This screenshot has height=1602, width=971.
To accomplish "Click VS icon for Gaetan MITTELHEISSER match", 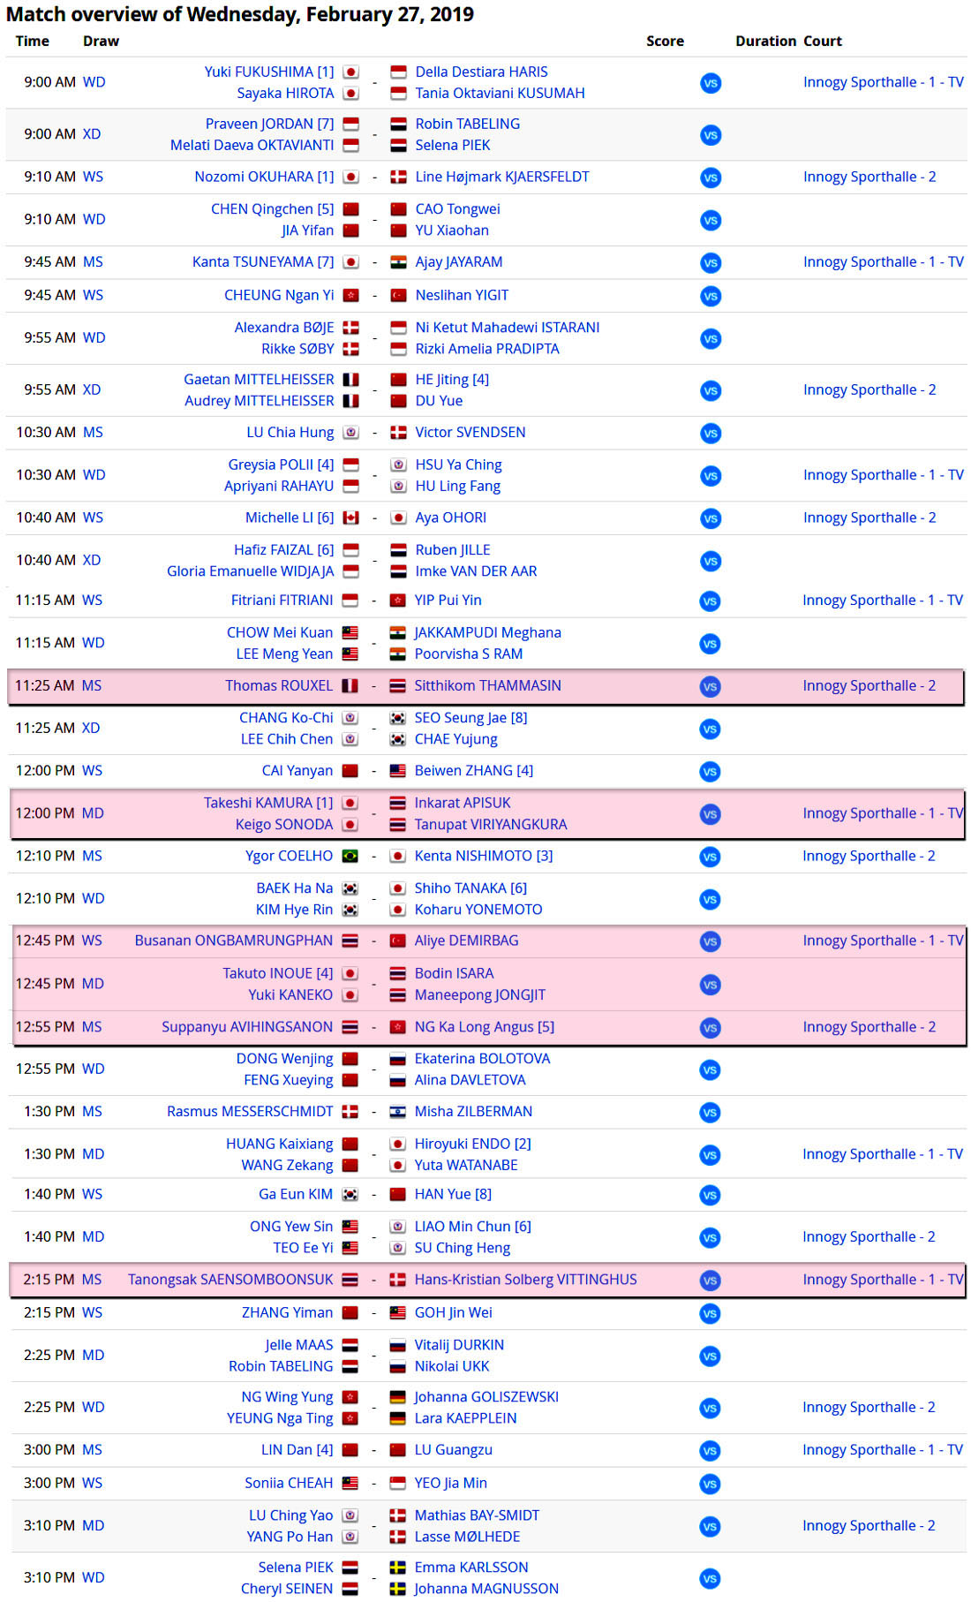I will (x=711, y=390).
